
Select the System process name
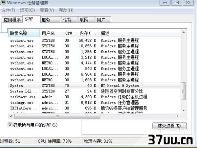click(16, 86)
